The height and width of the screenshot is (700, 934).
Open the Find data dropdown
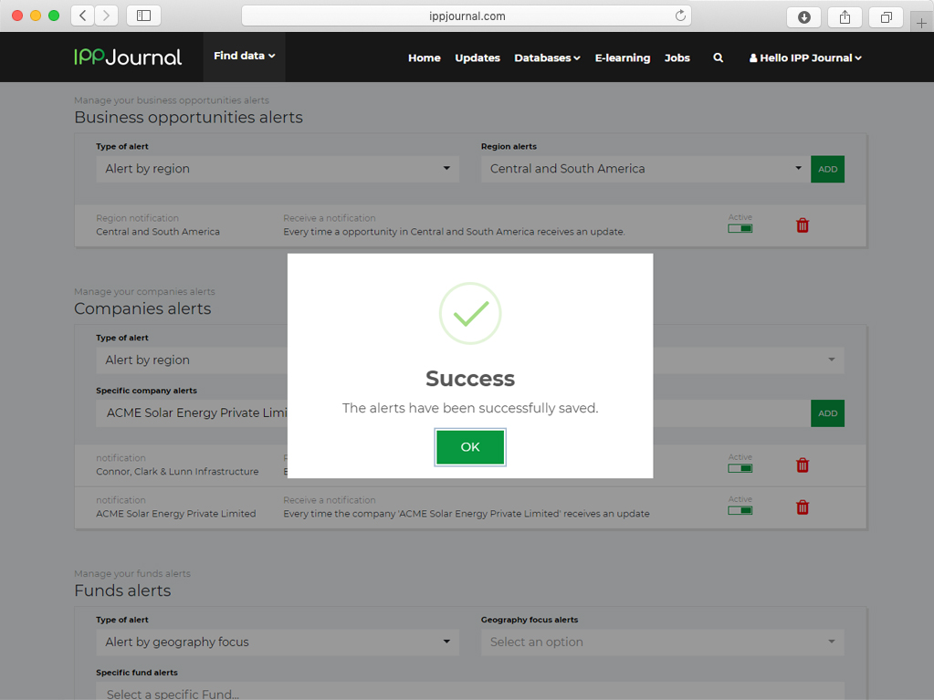(244, 57)
